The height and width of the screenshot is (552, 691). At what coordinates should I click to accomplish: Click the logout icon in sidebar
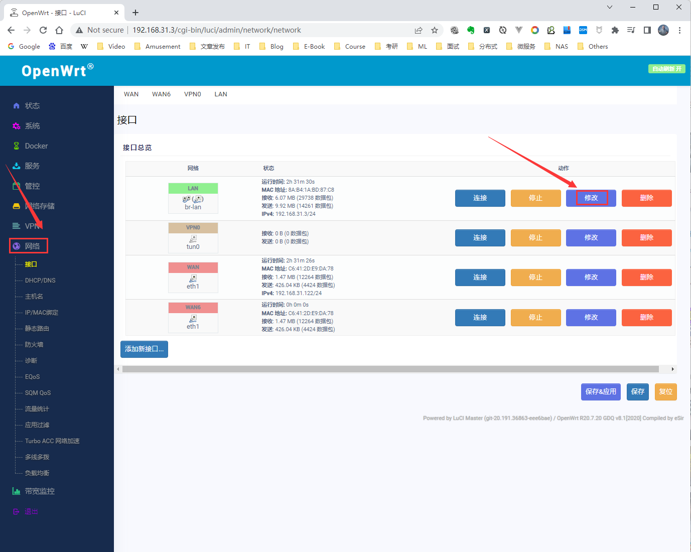(x=16, y=511)
